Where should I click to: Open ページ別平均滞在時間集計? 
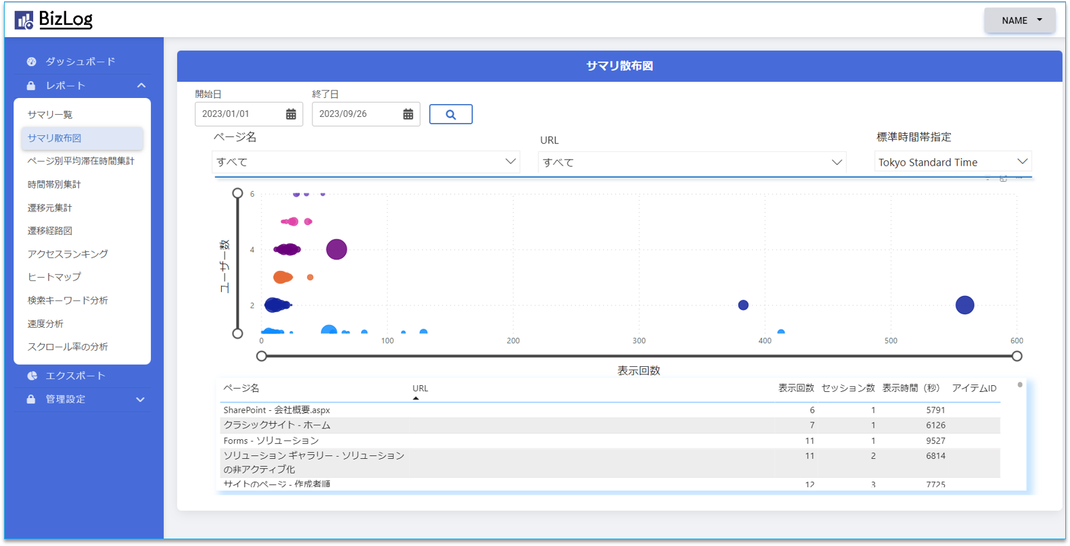[x=81, y=161]
